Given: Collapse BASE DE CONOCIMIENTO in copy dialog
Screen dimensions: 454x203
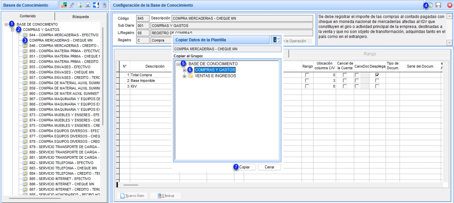Looking at the screenshot, I should pos(178,64).
